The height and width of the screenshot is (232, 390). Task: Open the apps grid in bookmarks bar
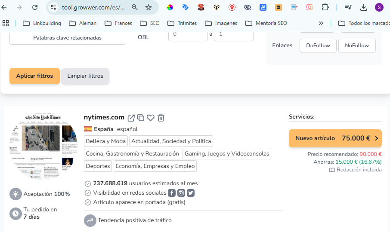pyautogui.click(x=6, y=23)
